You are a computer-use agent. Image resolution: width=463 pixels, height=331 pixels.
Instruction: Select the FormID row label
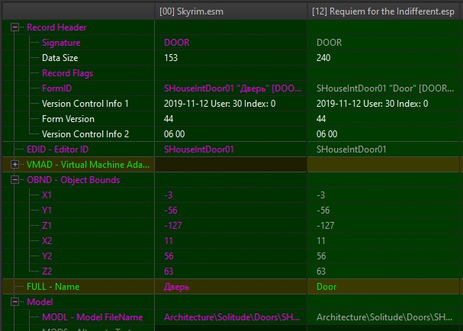(x=56, y=88)
